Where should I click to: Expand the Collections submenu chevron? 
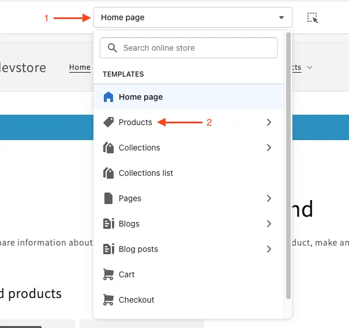click(x=269, y=148)
